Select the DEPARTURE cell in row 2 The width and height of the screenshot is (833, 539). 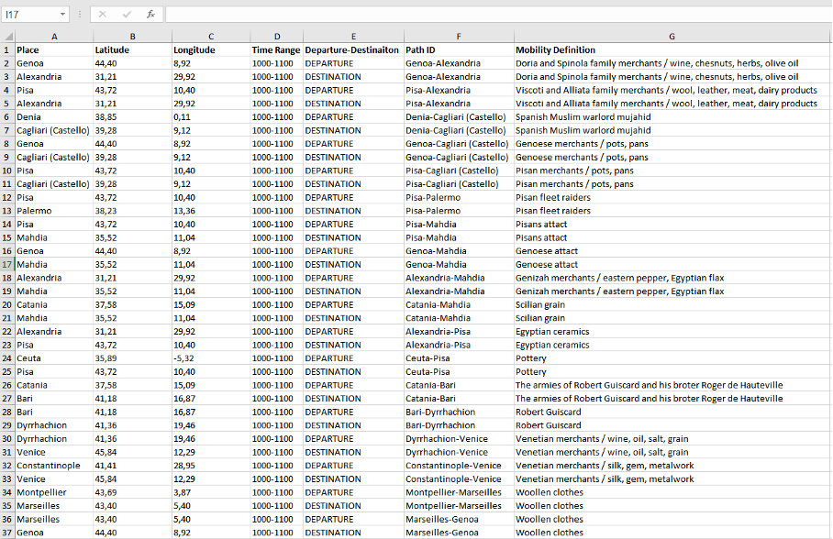353,63
